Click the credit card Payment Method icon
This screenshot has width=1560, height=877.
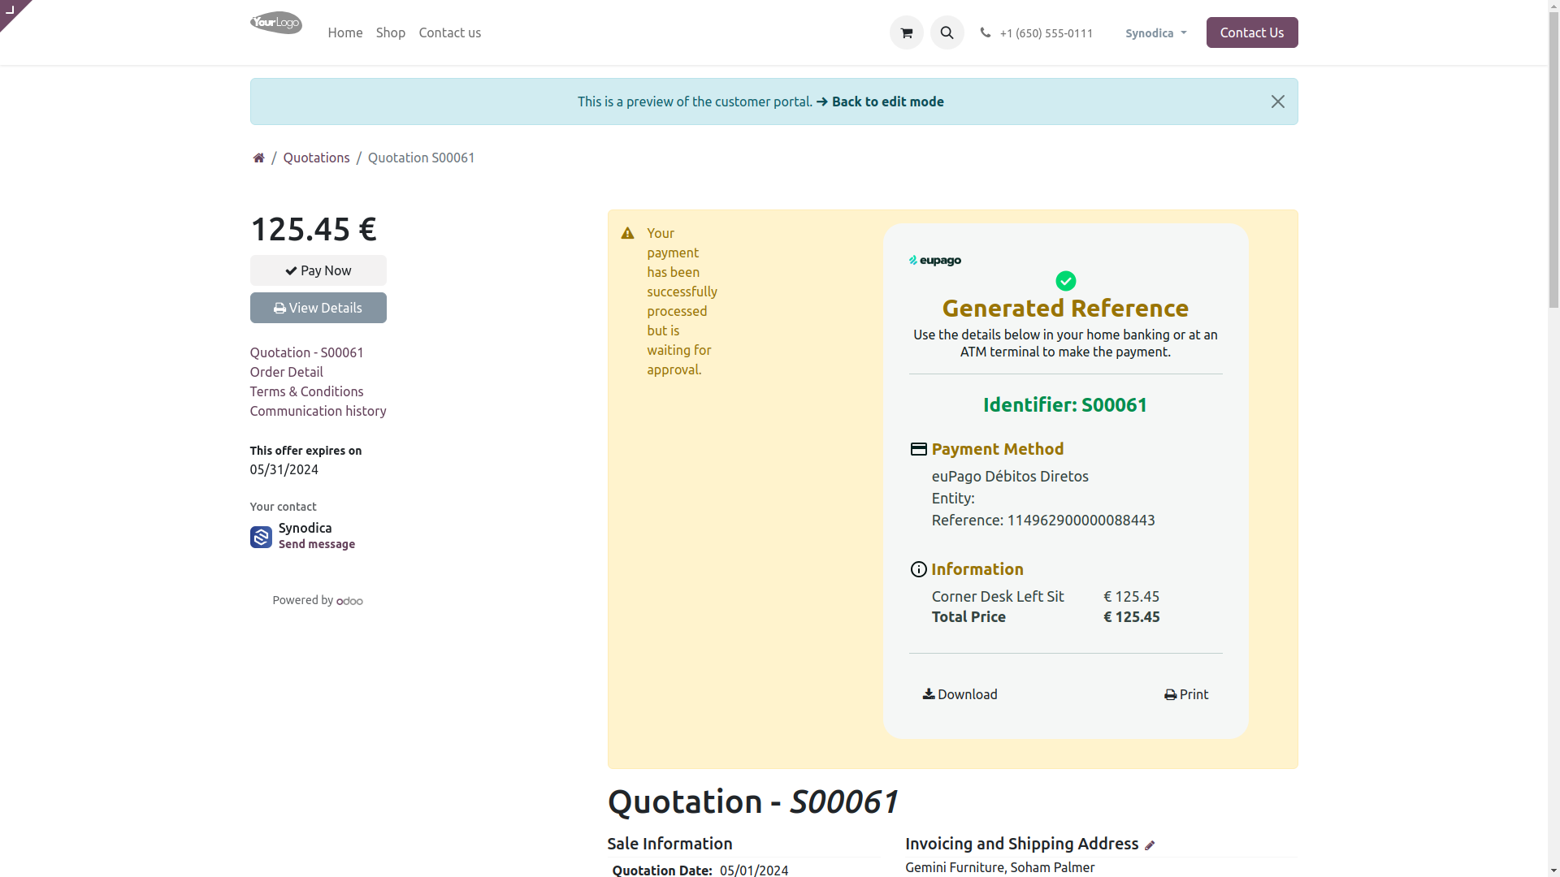[x=919, y=449]
